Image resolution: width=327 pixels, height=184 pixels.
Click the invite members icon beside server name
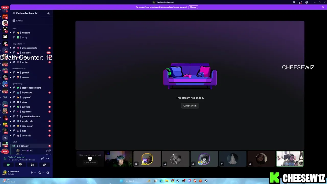pyautogui.click(x=48, y=13)
